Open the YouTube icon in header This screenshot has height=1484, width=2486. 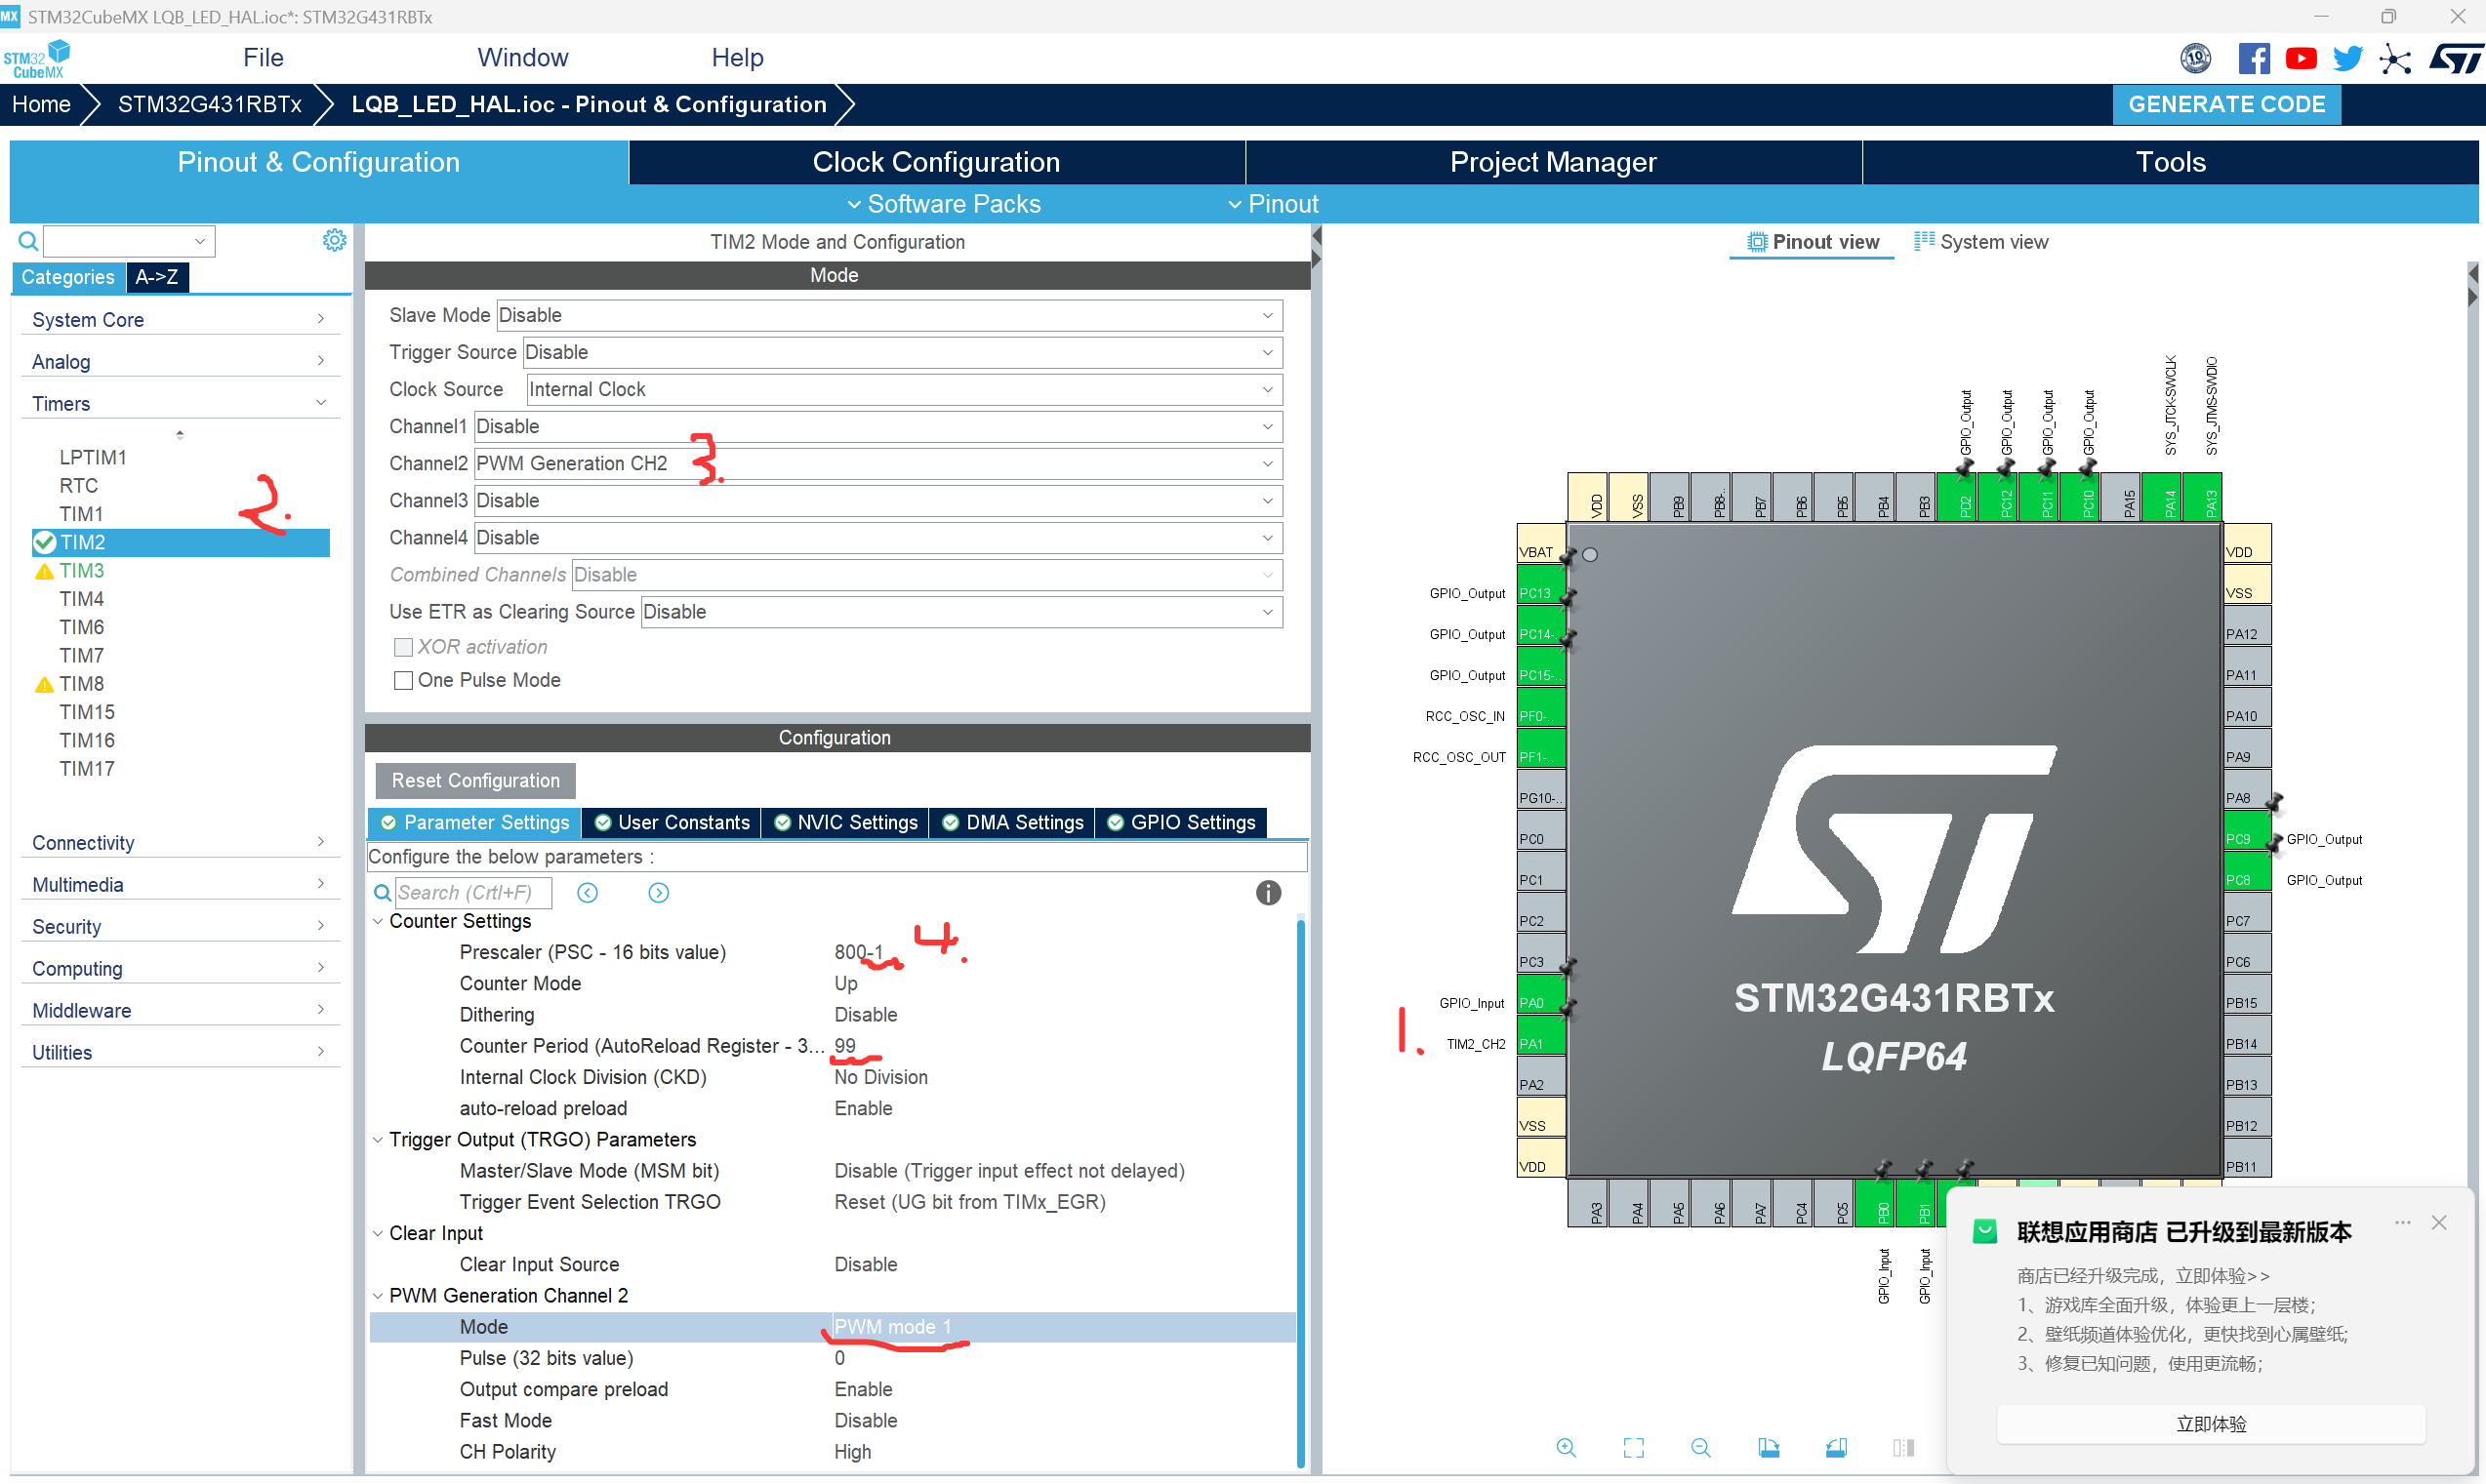coord(2300,58)
